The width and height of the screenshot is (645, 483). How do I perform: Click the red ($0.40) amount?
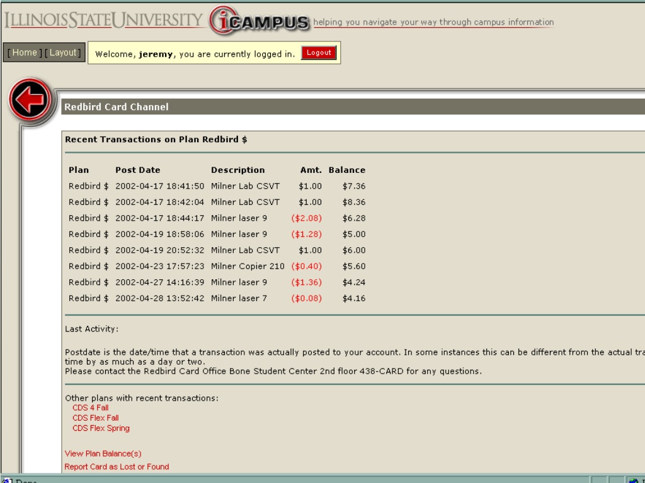[x=307, y=266]
